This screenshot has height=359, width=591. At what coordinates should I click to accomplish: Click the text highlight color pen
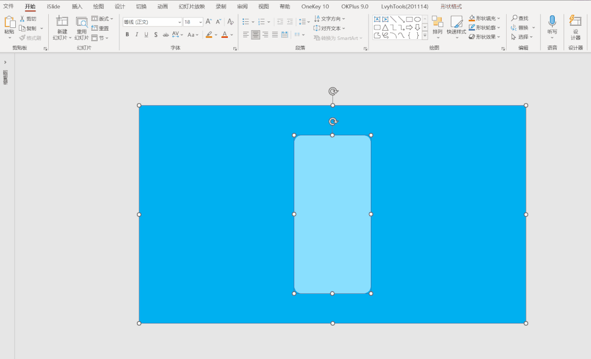coord(209,35)
